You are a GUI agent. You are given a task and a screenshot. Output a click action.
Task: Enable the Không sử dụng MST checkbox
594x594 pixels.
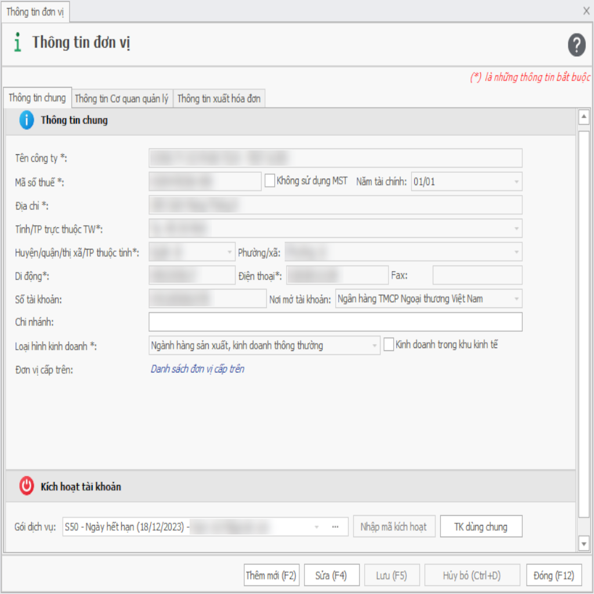tap(270, 181)
